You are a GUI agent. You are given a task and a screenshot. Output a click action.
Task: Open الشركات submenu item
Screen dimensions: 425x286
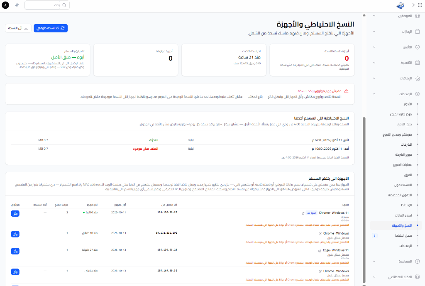[406, 144]
